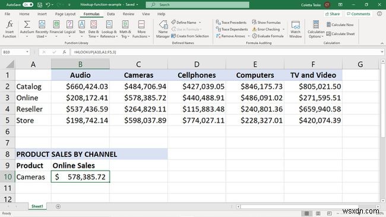Open the Text functions library
The image size is (386, 217).
82,29
